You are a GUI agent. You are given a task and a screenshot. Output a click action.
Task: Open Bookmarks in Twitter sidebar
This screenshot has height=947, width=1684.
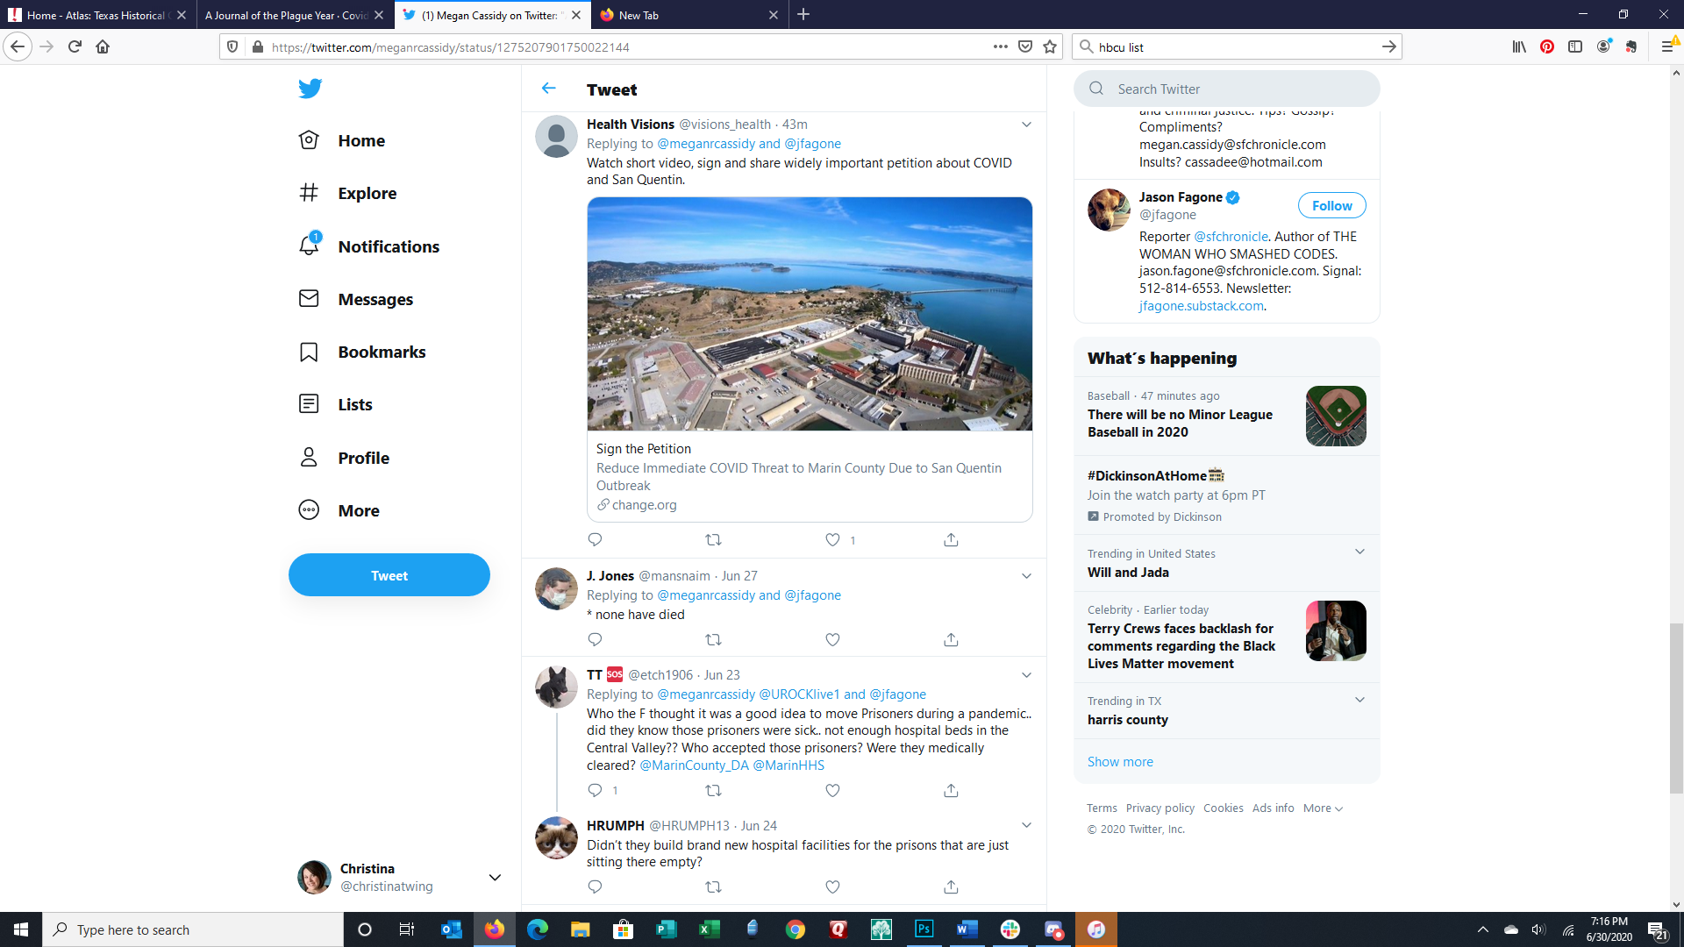pos(382,352)
